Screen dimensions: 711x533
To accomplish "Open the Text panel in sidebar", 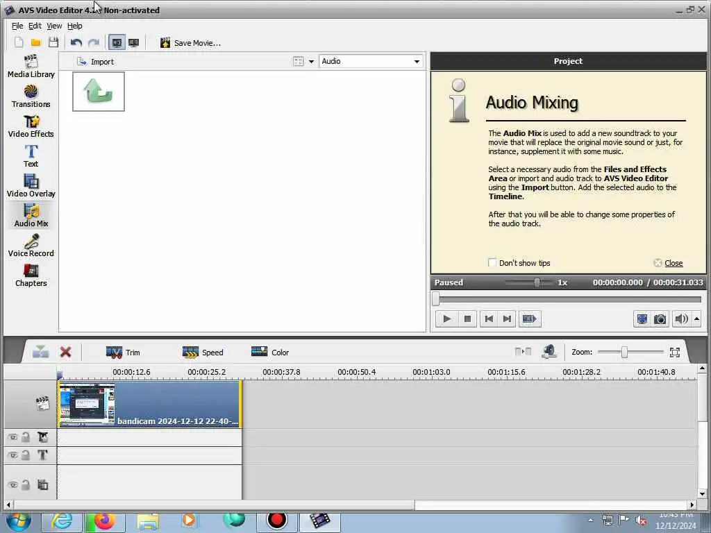I will [31, 156].
